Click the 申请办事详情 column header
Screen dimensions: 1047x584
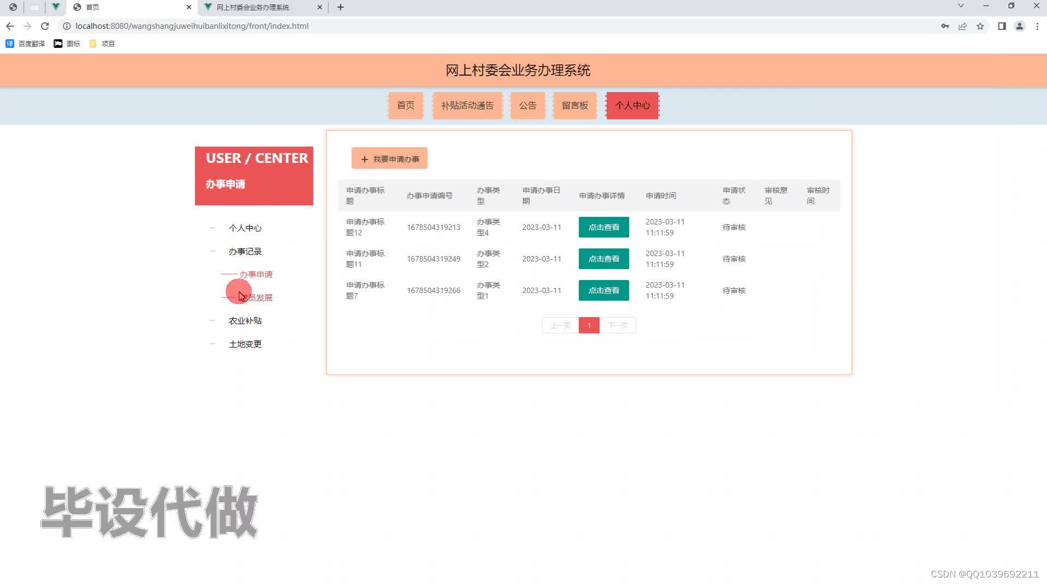(602, 196)
